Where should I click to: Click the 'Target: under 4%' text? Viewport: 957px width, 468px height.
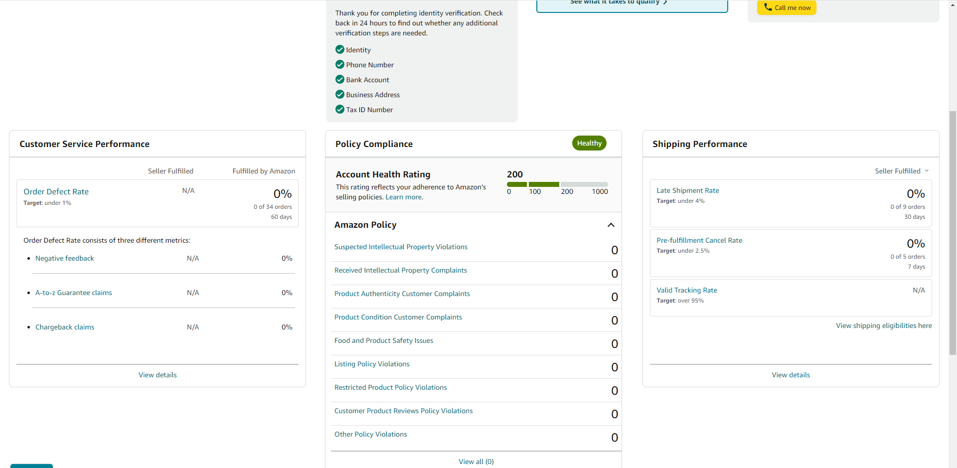(680, 201)
